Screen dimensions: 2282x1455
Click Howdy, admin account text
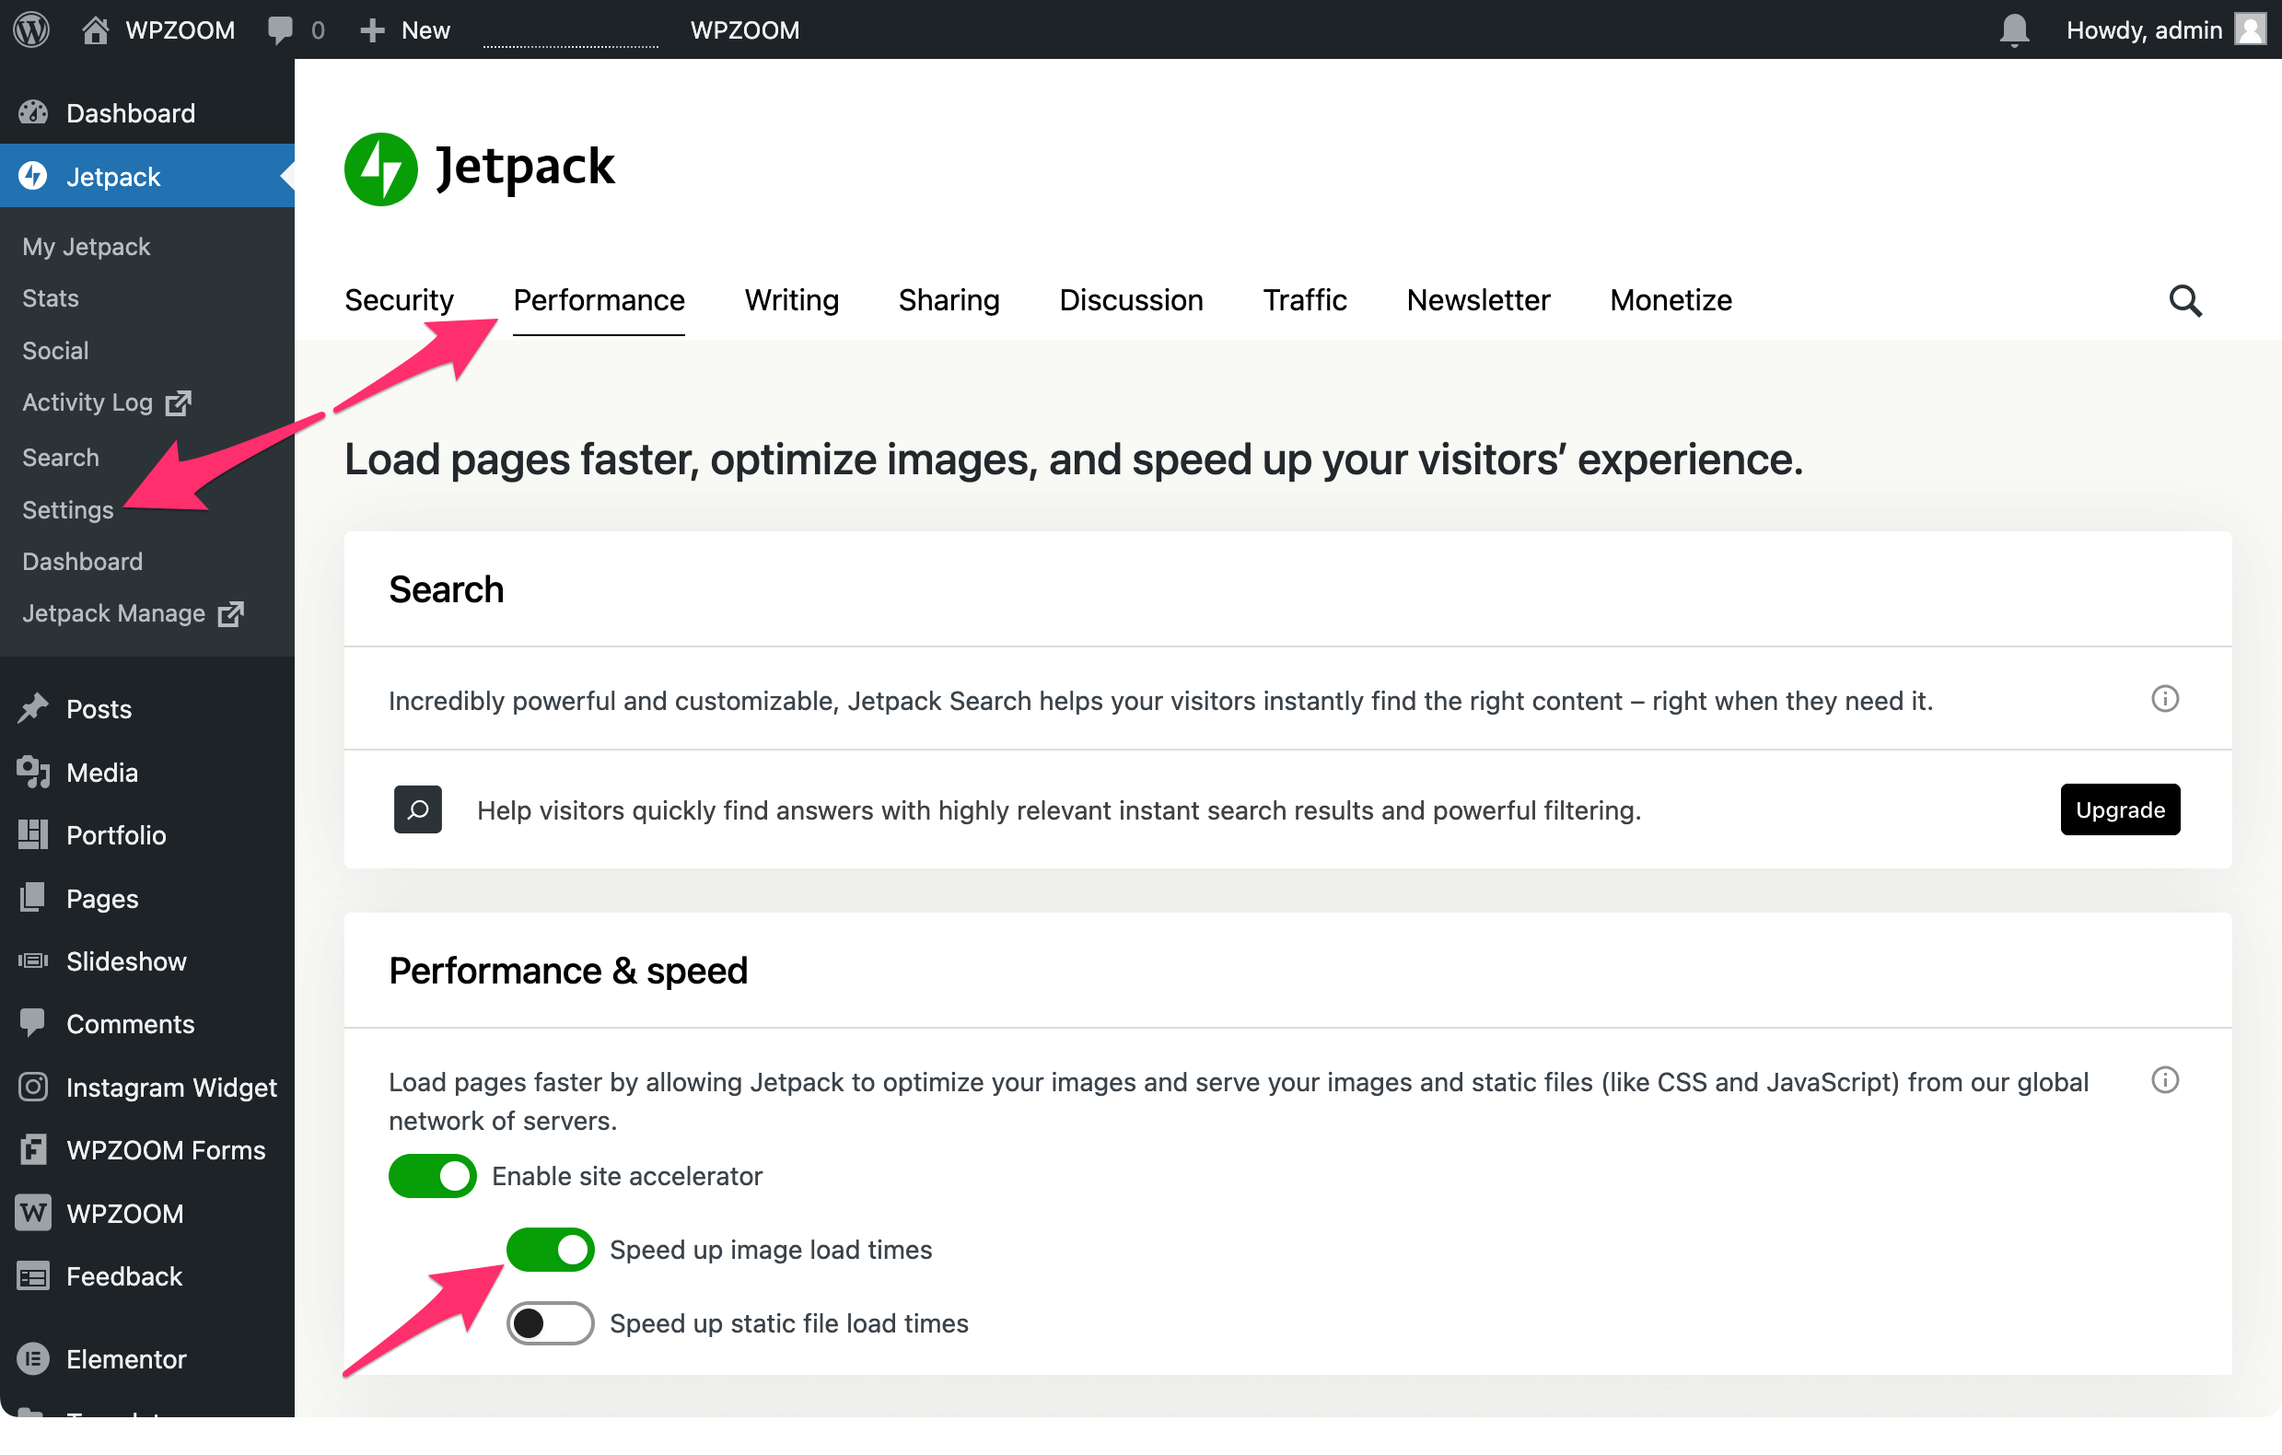pyautogui.click(x=2144, y=30)
